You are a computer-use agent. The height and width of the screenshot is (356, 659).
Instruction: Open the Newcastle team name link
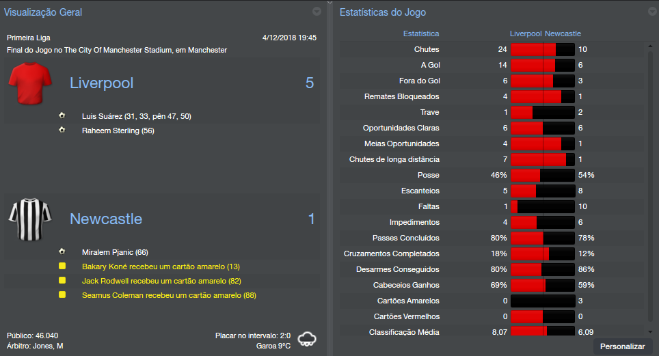coord(106,219)
